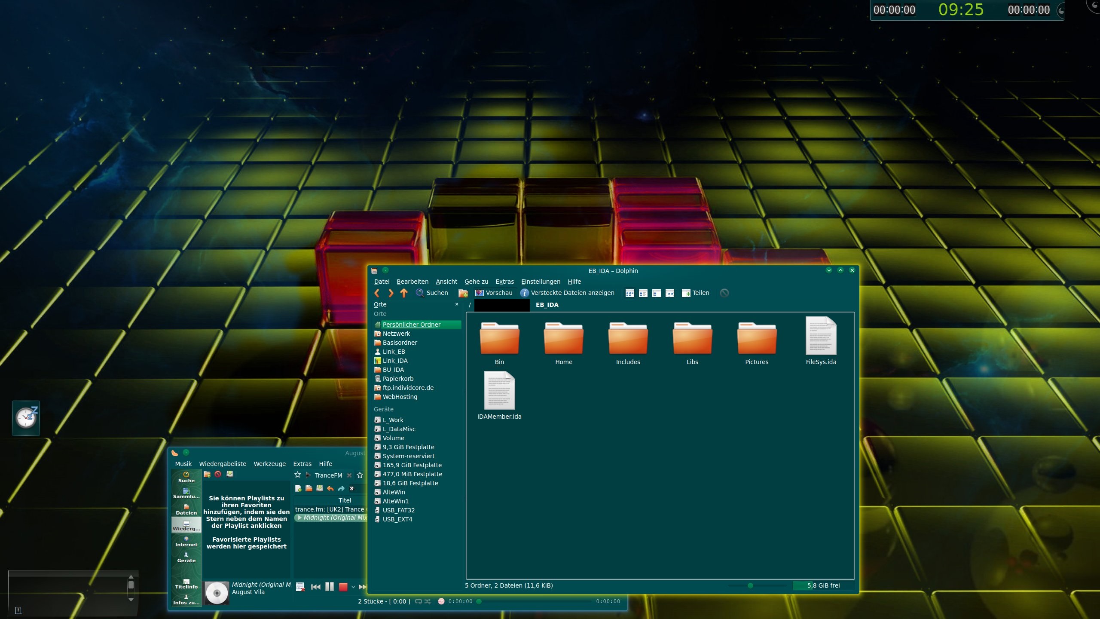Open the Internet tab in Clementine sidebar
This screenshot has height=619, width=1100.
pyautogui.click(x=186, y=541)
